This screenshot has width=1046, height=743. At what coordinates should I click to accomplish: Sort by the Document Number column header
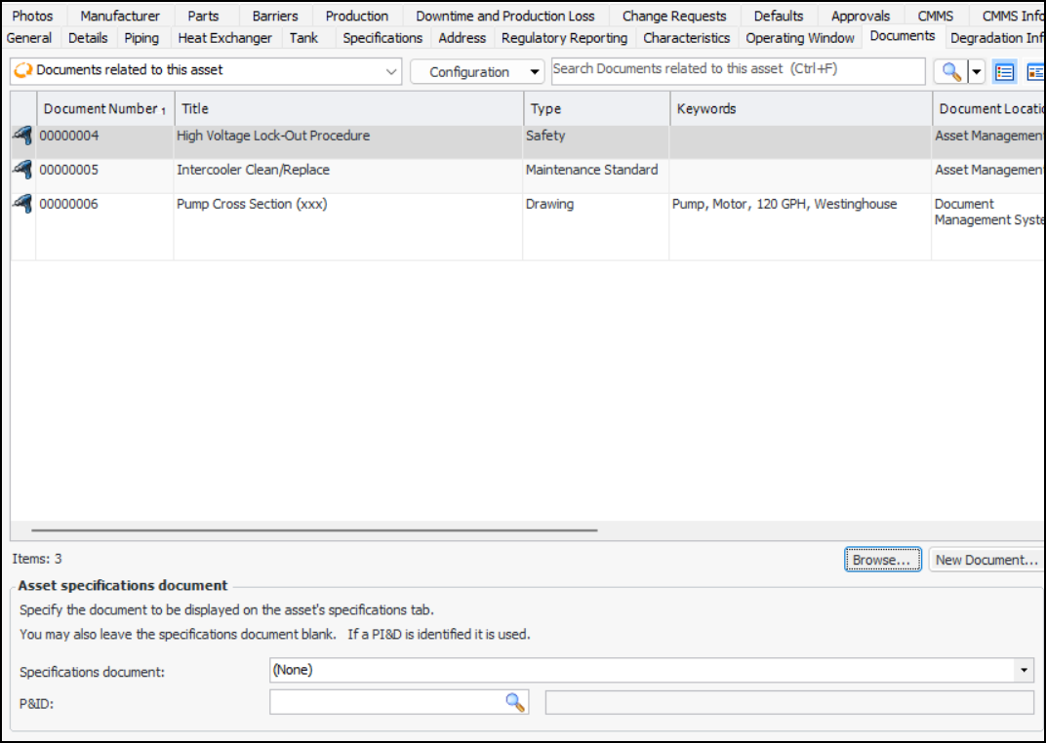pos(101,109)
